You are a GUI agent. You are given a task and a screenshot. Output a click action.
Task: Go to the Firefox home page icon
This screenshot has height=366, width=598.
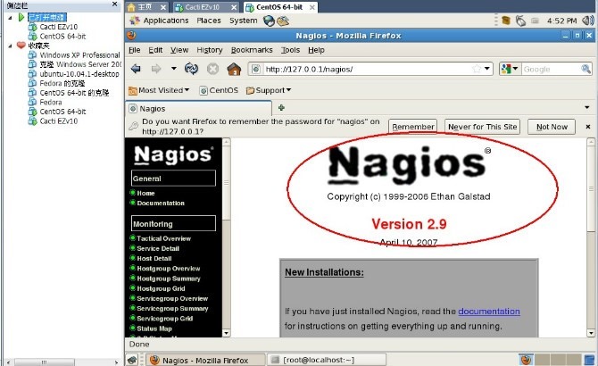(x=234, y=69)
